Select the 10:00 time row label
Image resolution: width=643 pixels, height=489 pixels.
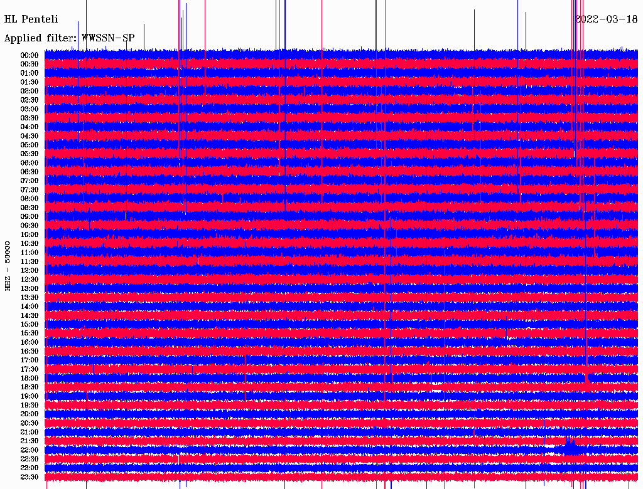coord(30,234)
